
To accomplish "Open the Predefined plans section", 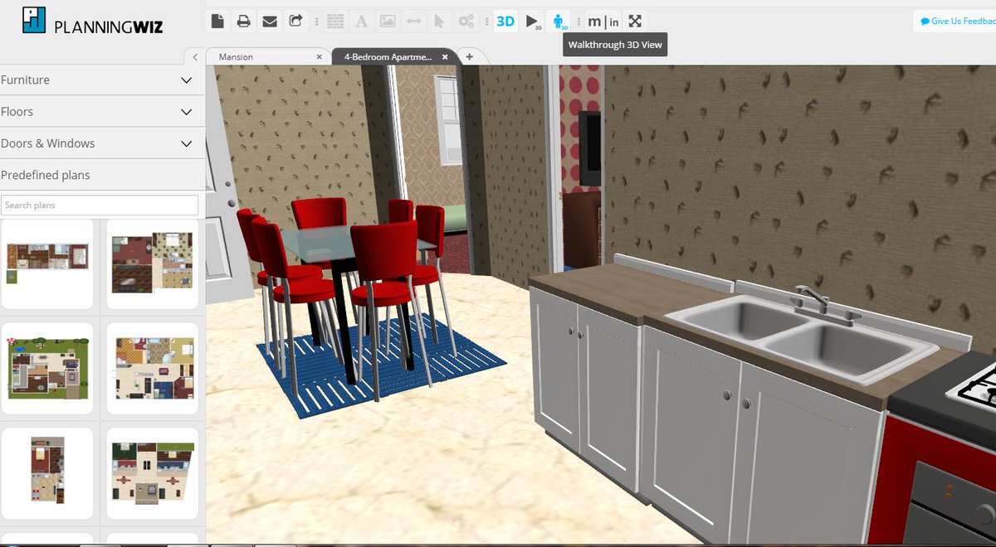I will 102,175.
